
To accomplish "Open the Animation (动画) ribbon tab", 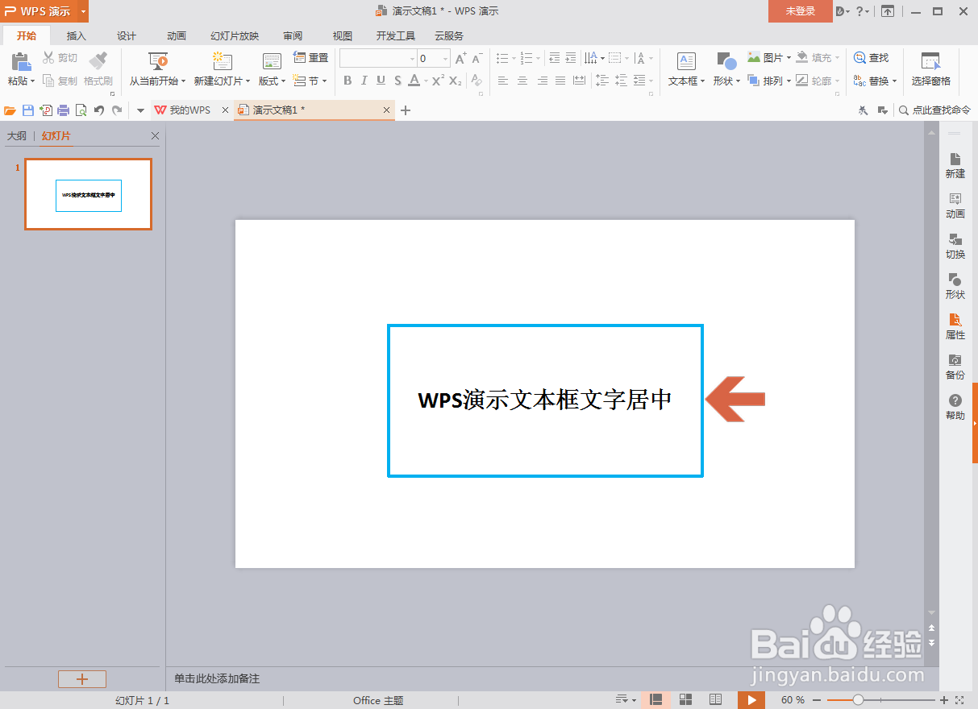I will tap(177, 35).
